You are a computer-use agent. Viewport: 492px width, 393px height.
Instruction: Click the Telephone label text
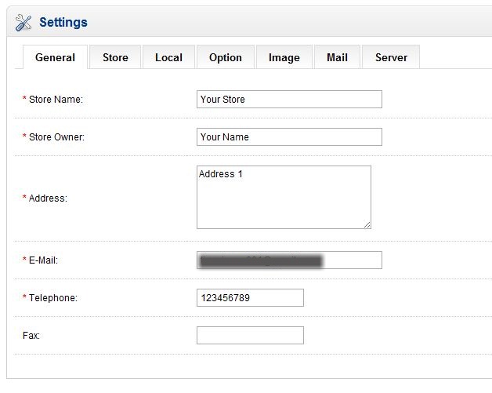pos(52,298)
